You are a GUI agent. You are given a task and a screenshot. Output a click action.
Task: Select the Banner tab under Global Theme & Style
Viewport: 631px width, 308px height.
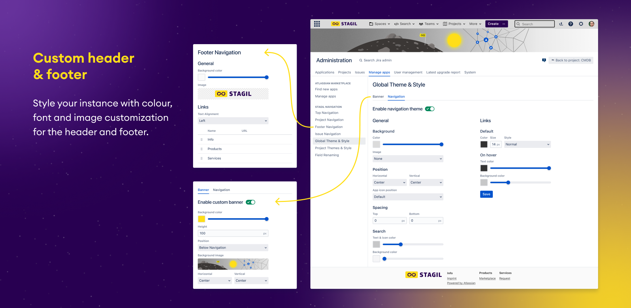click(x=378, y=97)
